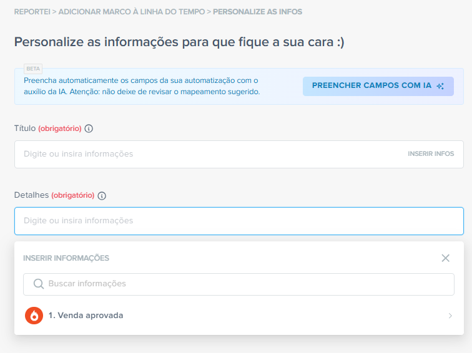
Task: Click the info icon next to Título
Action: (89, 128)
